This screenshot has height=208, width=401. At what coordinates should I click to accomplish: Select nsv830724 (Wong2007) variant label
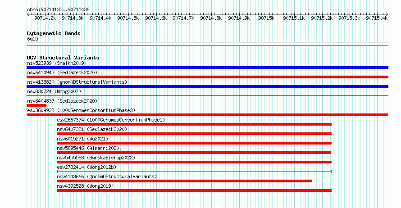(x=54, y=91)
